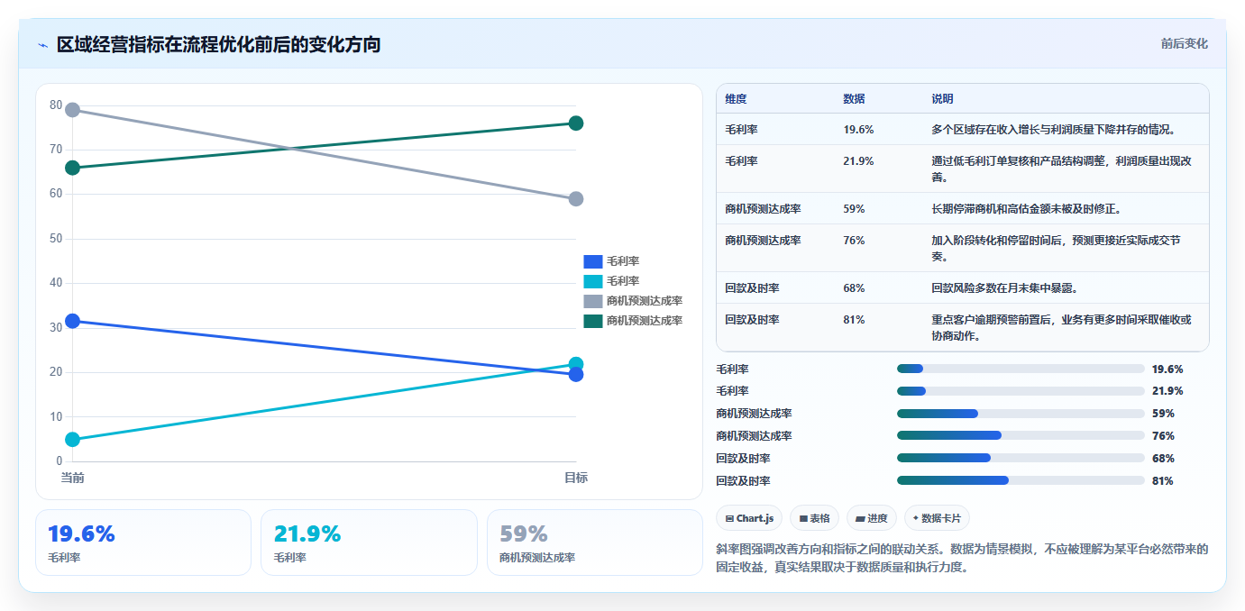The height and width of the screenshot is (611, 1245).
Task: Click the blue 毛利率 legend color box
Action: pos(593,261)
